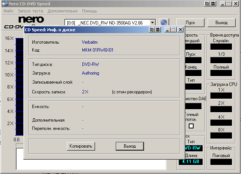Minimize the Disc Info dialog

click(x=167, y=29)
